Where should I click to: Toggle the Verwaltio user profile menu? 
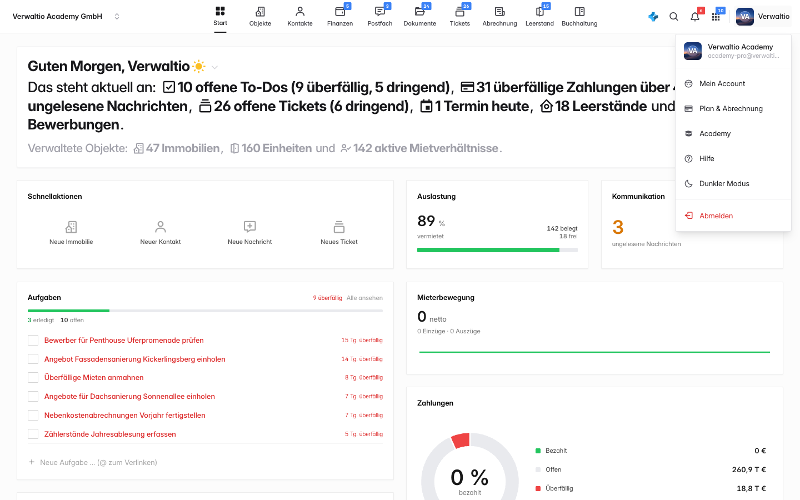763,17
